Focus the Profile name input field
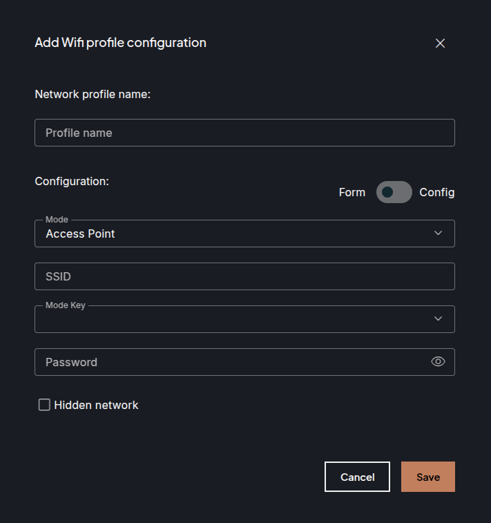The height and width of the screenshot is (523, 491). point(244,133)
